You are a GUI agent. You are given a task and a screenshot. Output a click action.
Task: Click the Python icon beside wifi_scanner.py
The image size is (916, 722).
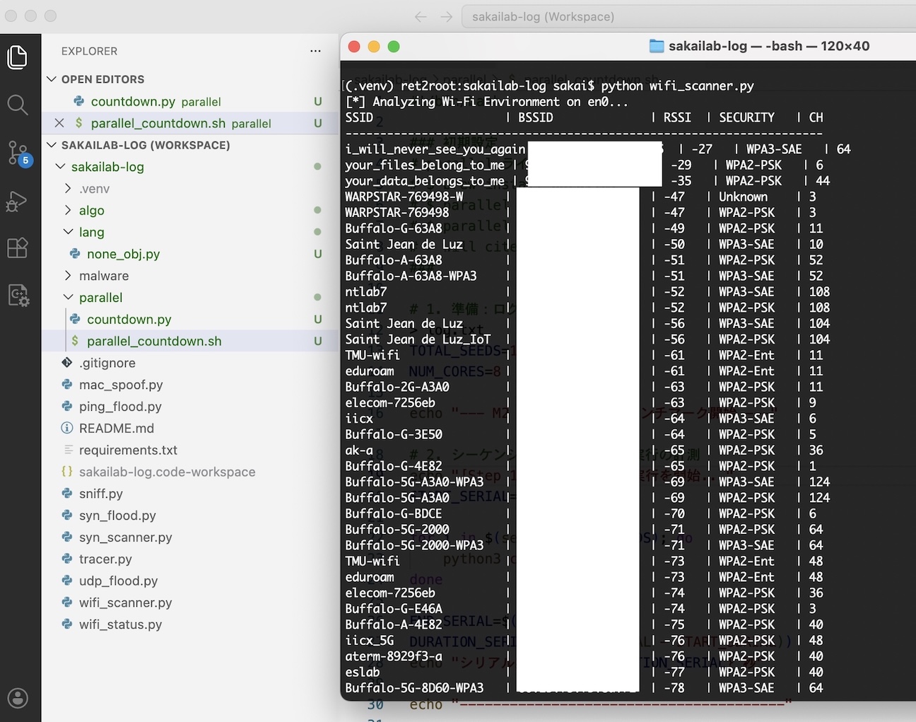click(67, 602)
